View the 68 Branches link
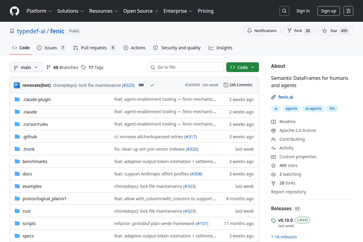 (62, 67)
